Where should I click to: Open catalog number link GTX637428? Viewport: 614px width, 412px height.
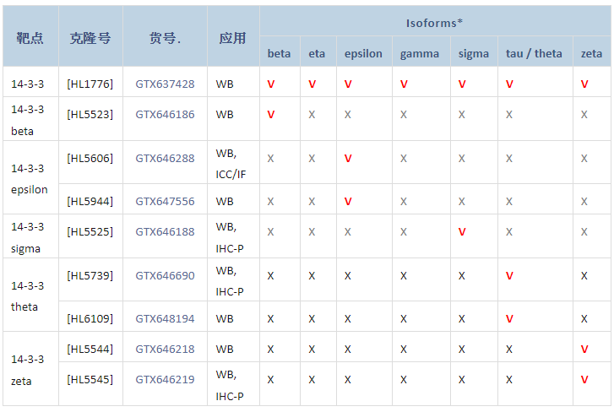(165, 84)
